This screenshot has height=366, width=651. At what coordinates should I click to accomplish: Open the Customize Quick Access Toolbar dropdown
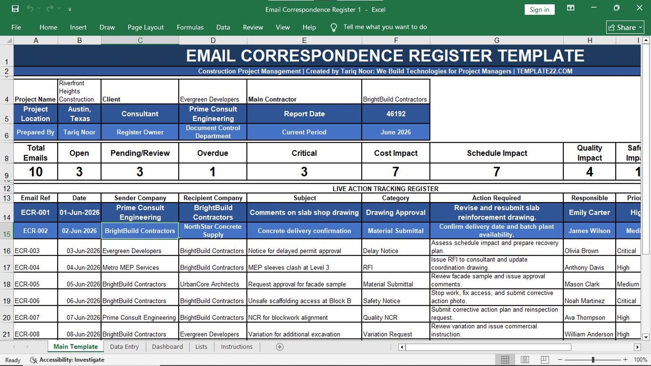coord(70,9)
